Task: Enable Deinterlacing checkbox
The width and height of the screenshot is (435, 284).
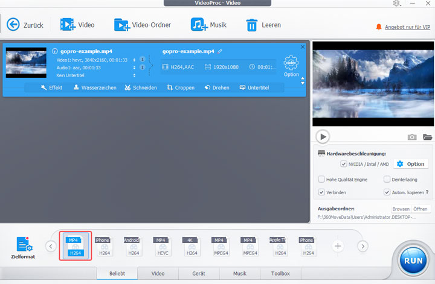Action: click(387, 179)
